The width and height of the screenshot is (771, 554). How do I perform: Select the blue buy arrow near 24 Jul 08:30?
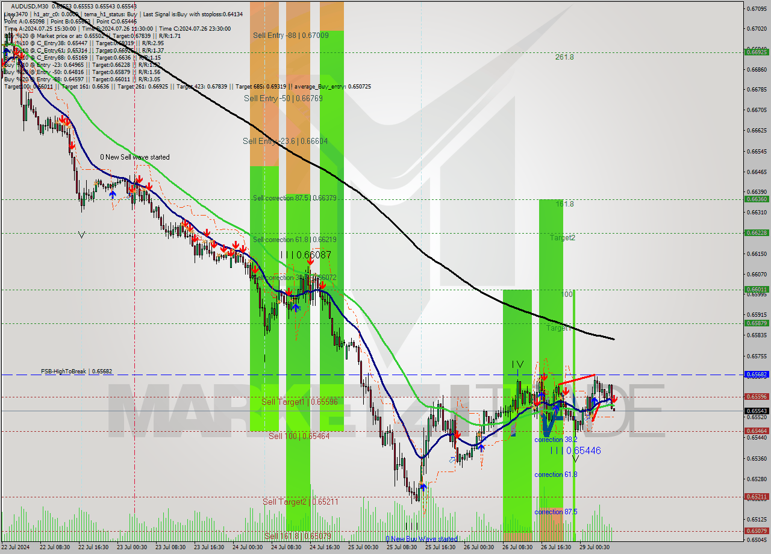(x=296, y=308)
